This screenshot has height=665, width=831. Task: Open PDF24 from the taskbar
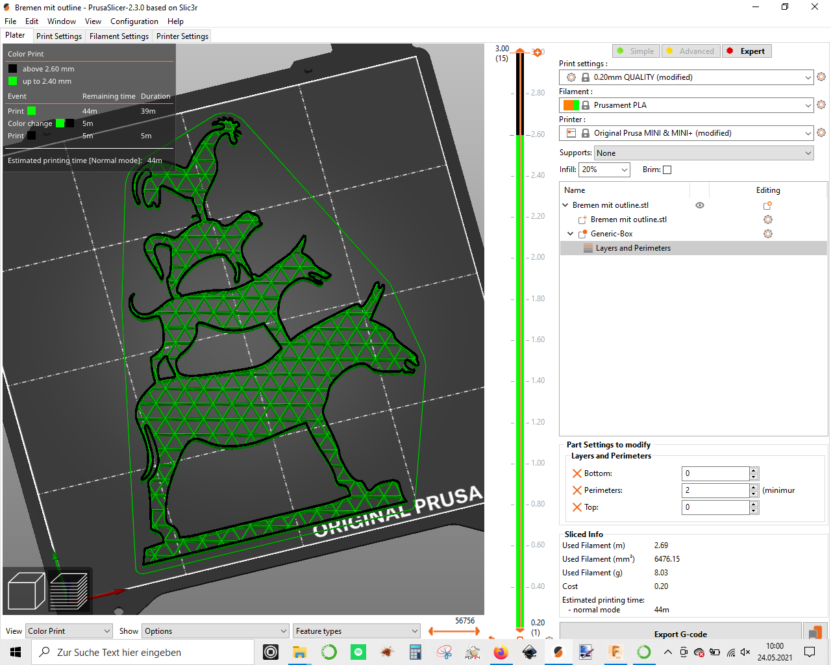(473, 652)
